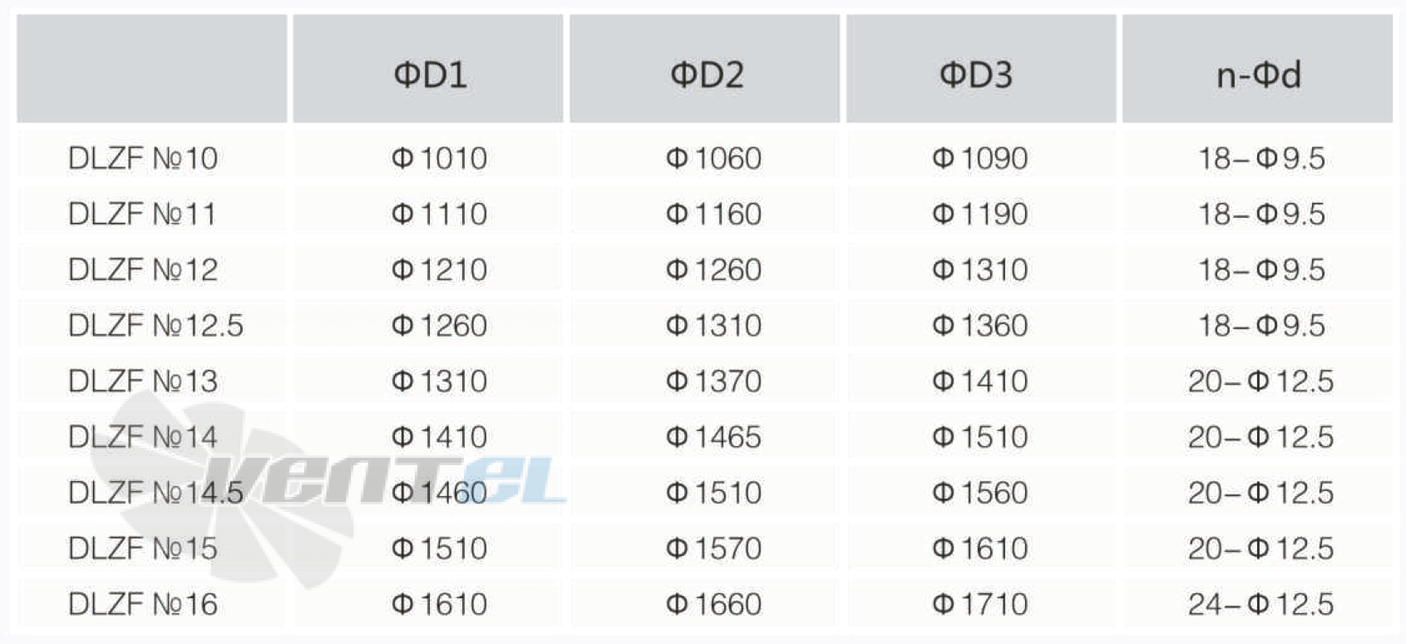Click the Φ1710 value in ΦD3 column
The height and width of the screenshot is (644, 1406).
980,604
